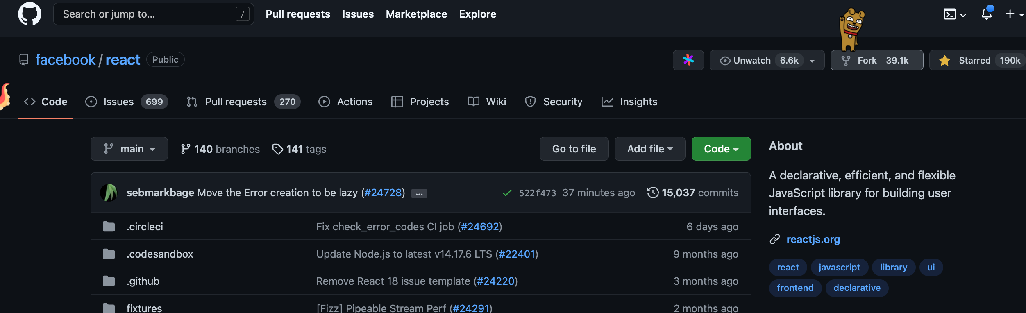1026x313 pixels.
Task: Focus the Search or jump to field
Action: tap(153, 14)
